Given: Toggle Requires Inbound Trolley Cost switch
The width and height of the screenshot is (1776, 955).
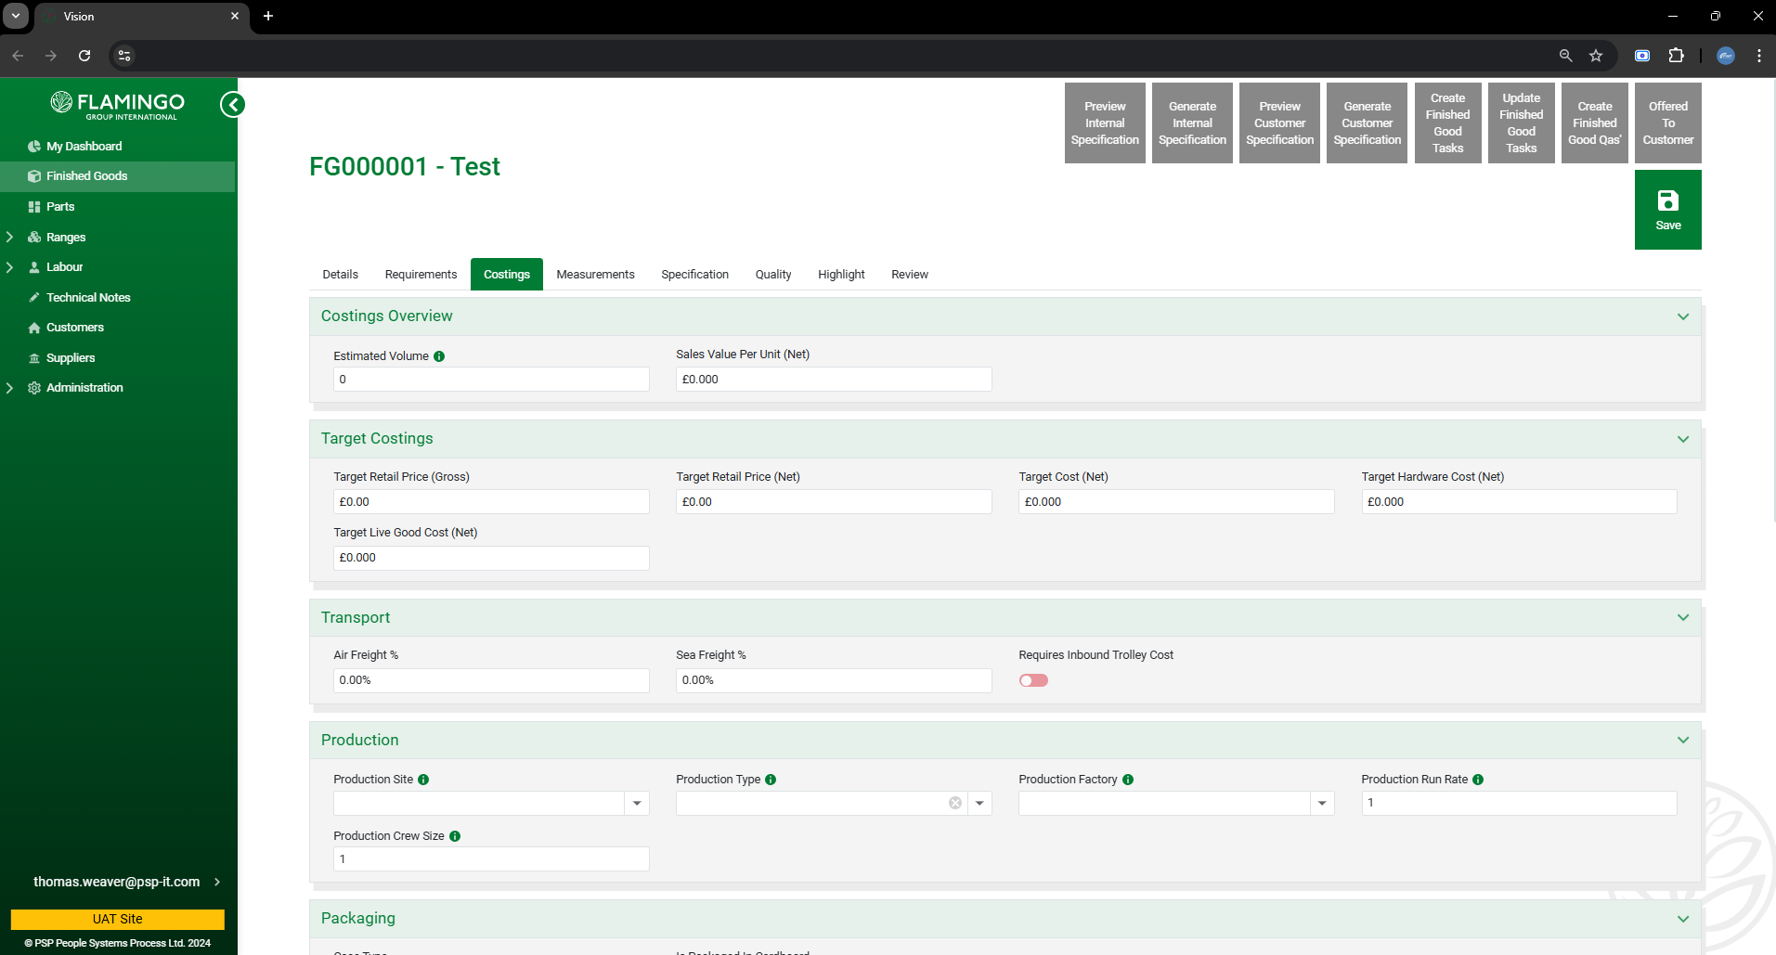Looking at the screenshot, I should click(x=1033, y=680).
